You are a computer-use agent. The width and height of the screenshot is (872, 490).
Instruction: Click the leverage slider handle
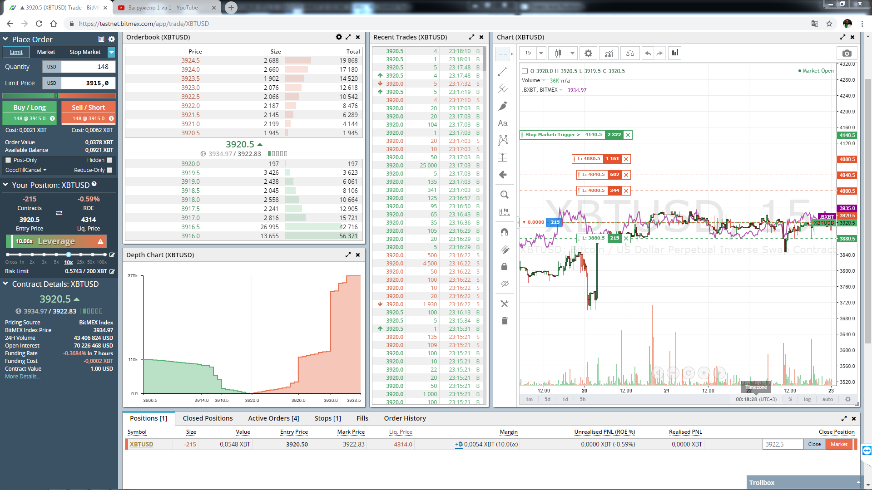(69, 255)
